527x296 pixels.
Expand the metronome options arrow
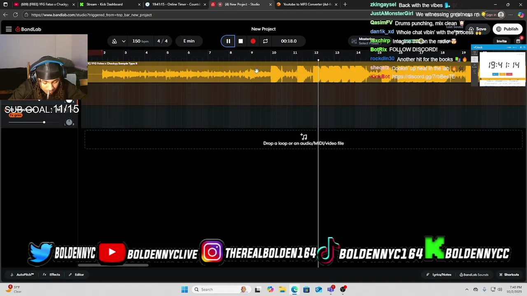tap(124, 41)
